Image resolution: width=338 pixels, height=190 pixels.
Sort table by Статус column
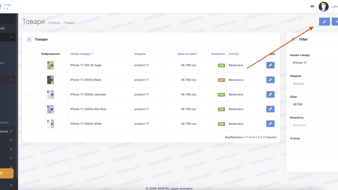234,54
